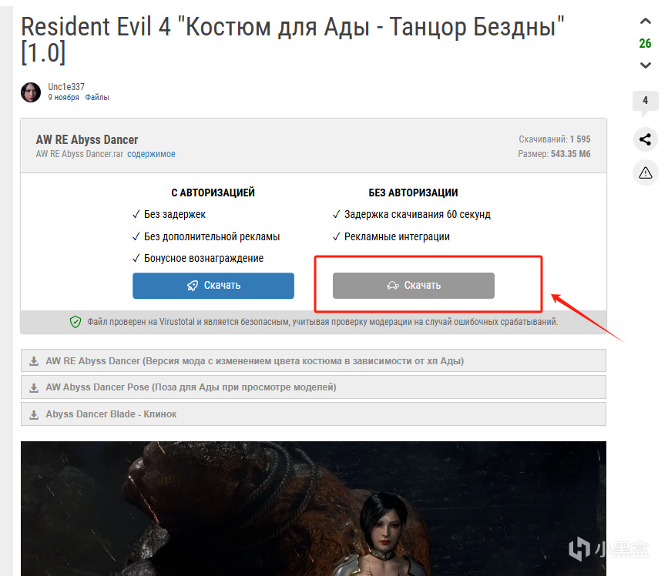Open the Файлы category link
The height and width of the screenshot is (576, 668).
click(97, 98)
